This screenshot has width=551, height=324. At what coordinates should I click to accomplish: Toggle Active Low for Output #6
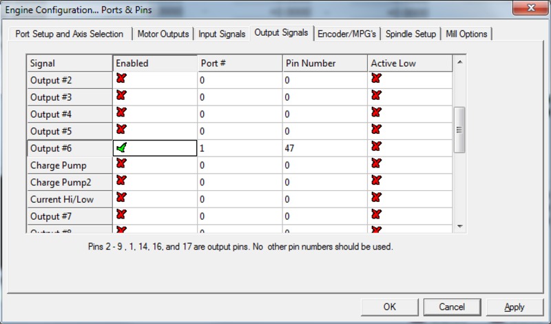click(376, 148)
